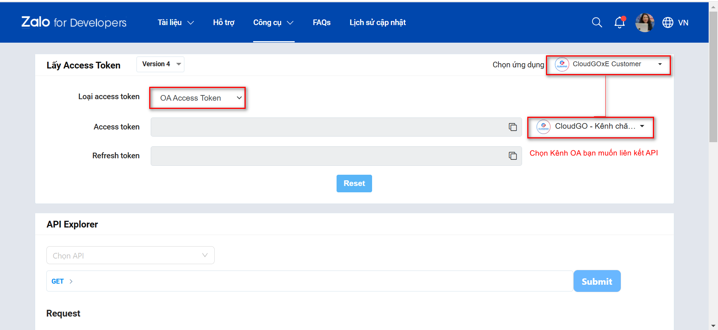Click the Lấy Access Token heading
This screenshot has height=330, width=718.
tap(83, 65)
